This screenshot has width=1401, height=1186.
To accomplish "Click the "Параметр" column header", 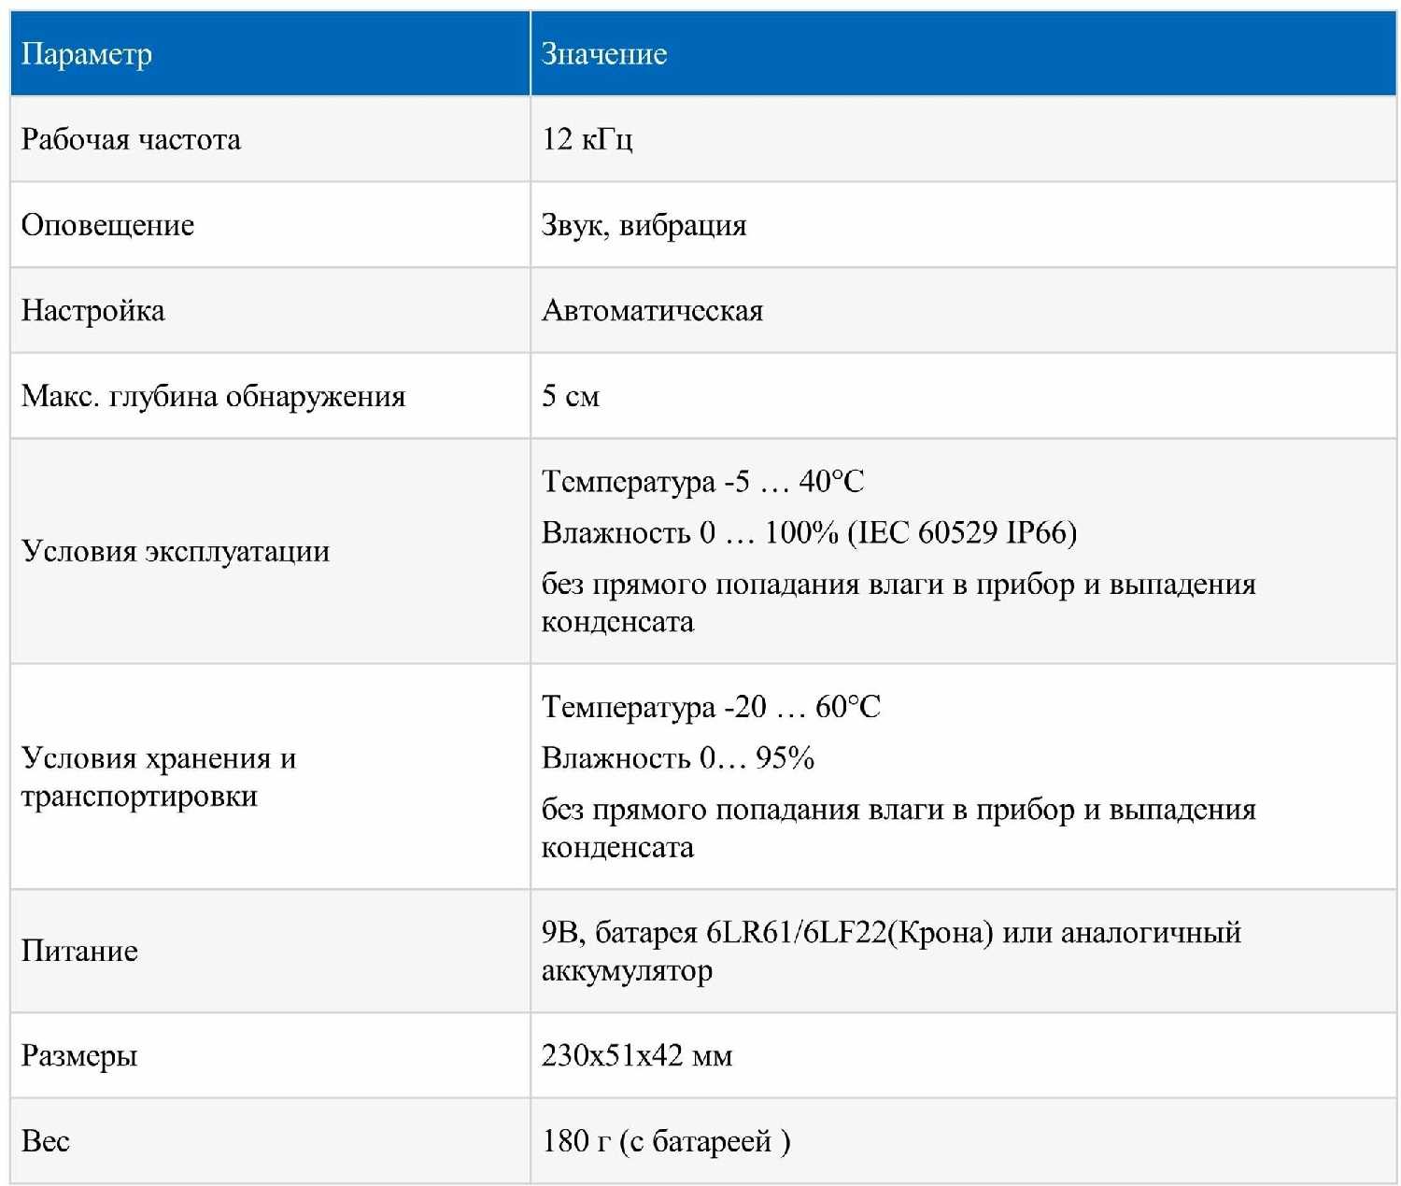I will [x=86, y=54].
